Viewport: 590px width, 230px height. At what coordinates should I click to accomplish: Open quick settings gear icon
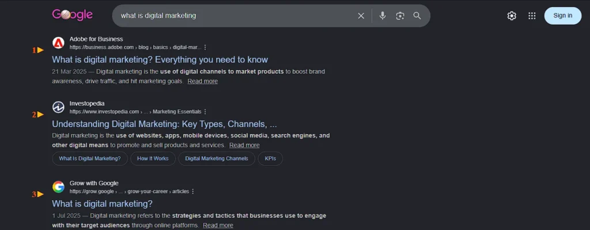pos(512,16)
